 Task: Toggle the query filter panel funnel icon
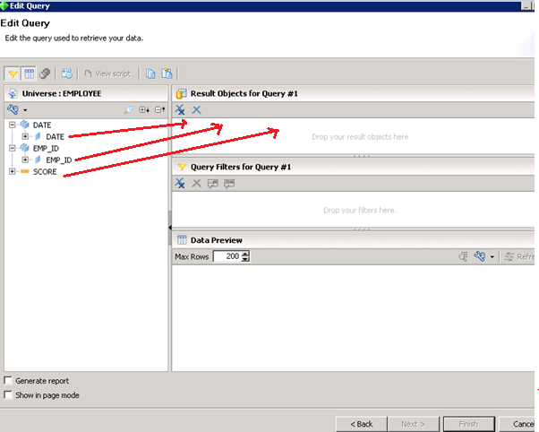click(x=13, y=73)
